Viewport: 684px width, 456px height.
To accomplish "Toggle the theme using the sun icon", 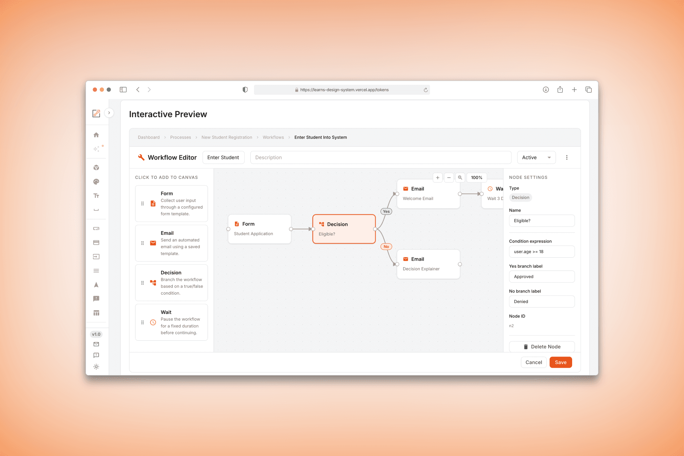I will click(96, 366).
